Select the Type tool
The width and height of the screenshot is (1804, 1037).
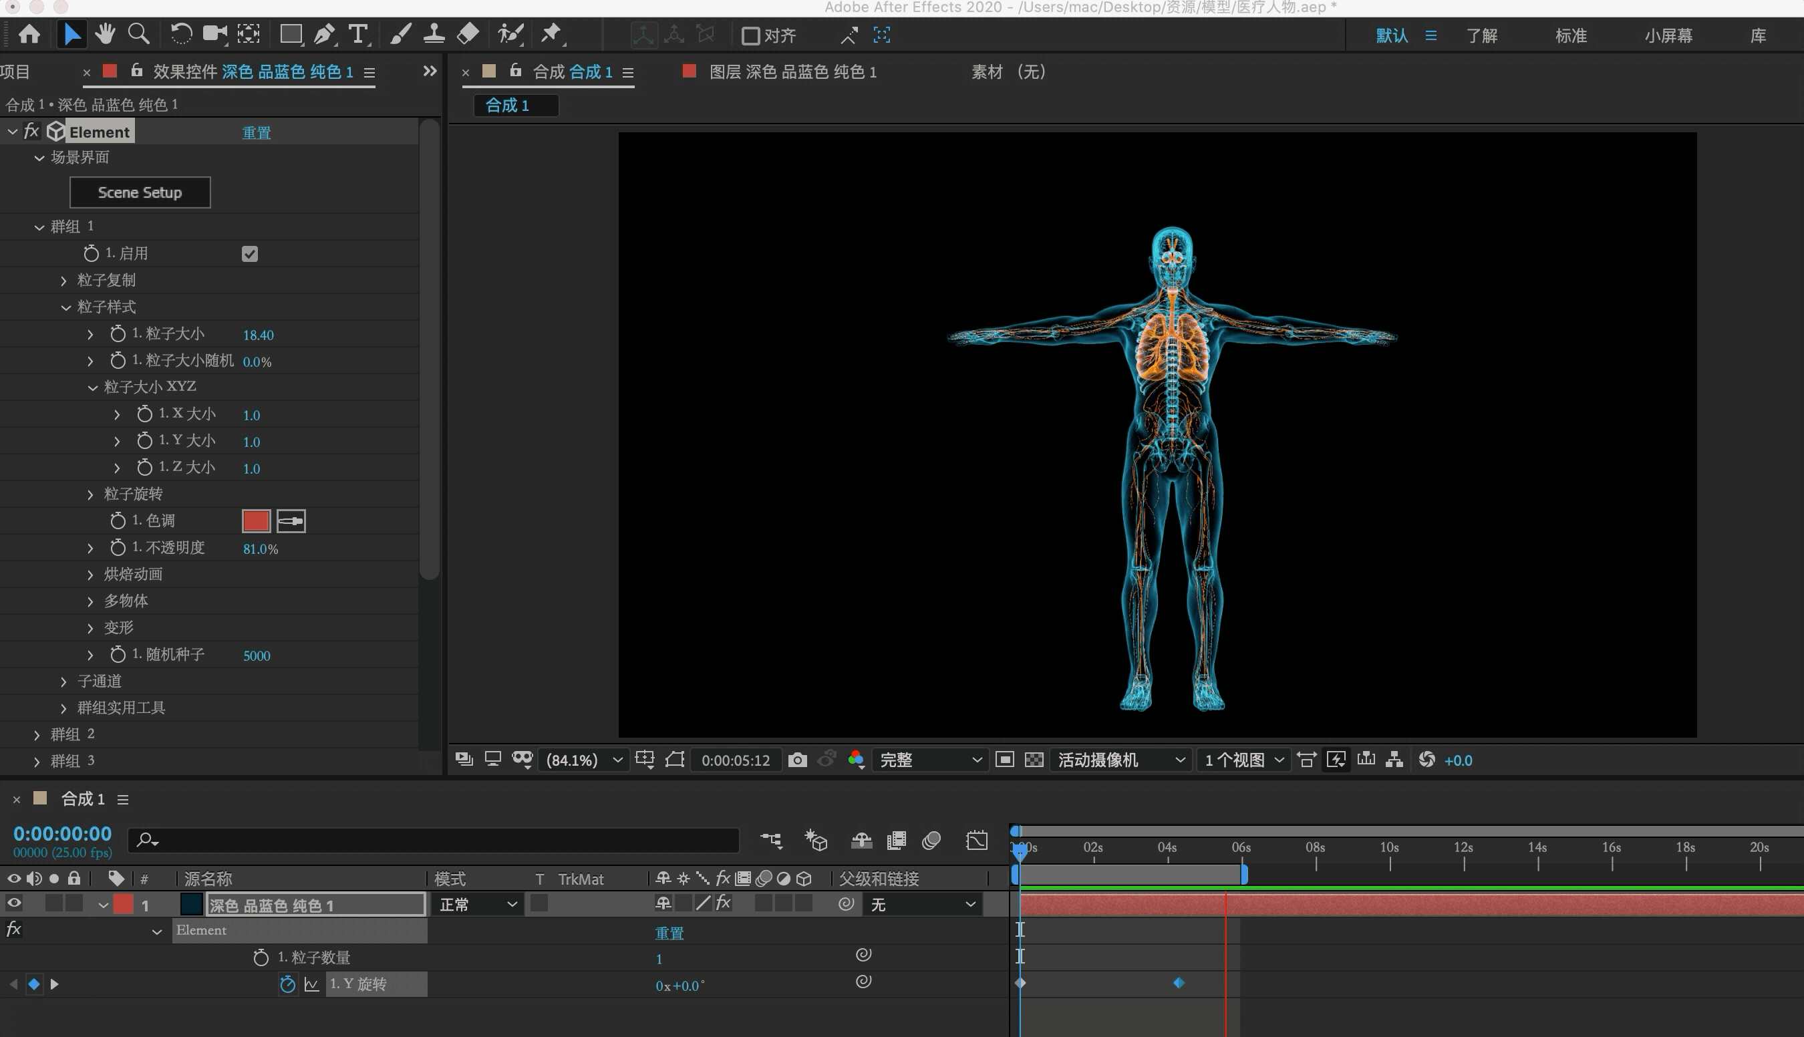pyautogui.click(x=358, y=34)
